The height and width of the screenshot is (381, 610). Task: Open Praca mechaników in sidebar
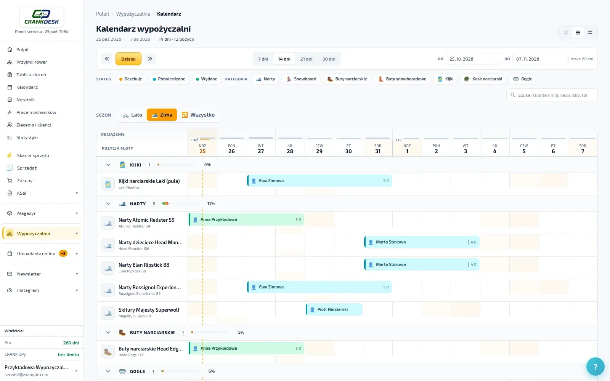[x=42, y=112]
